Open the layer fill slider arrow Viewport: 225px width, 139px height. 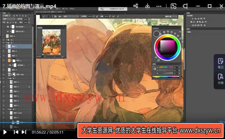point(29,23)
